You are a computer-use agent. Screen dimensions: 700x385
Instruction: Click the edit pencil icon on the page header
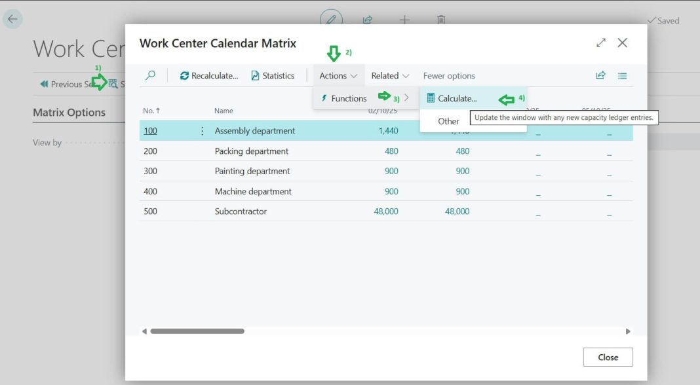330,20
